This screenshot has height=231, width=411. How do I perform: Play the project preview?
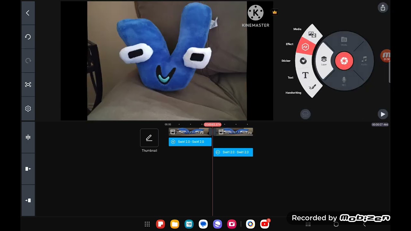(383, 114)
